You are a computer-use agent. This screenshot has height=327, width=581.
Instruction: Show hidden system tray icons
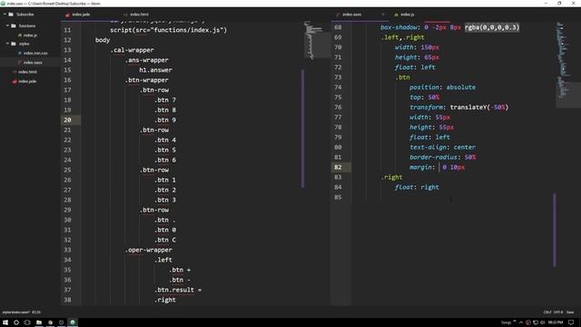521,322
